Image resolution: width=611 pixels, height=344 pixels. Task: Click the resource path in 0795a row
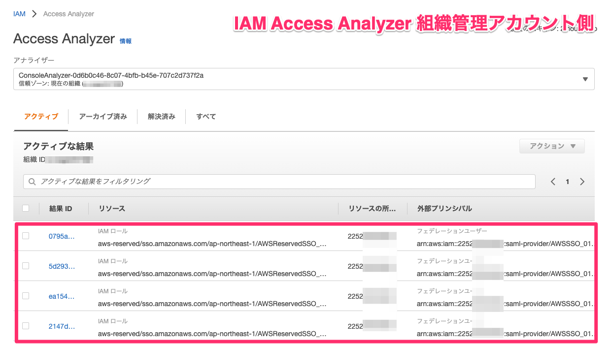point(212,243)
